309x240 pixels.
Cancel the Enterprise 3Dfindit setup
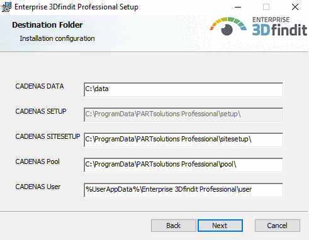tap(278, 226)
